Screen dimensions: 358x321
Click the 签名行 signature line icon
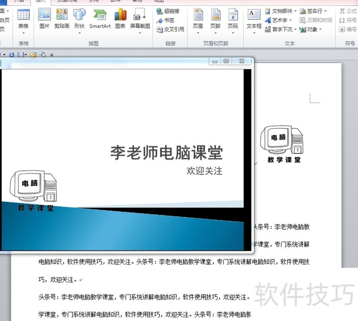pyautogui.click(x=303, y=11)
